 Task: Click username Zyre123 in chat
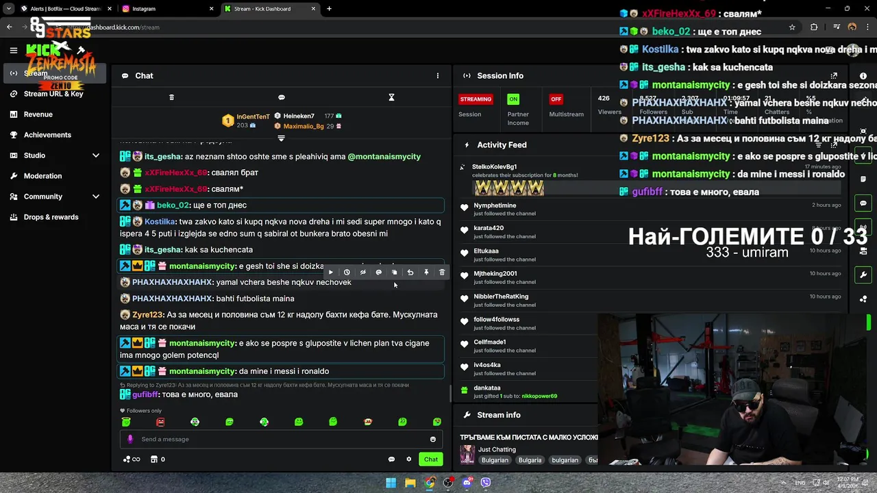[x=147, y=315]
